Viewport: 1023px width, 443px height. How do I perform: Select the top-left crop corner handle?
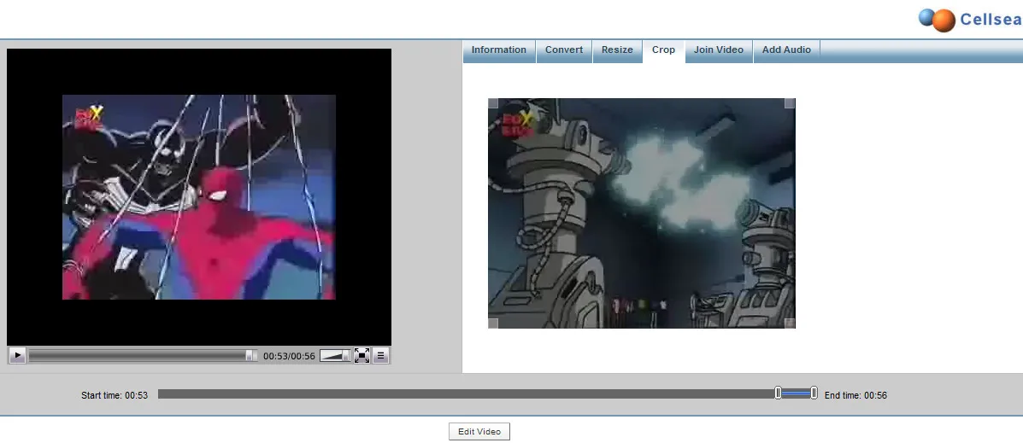pos(493,103)
